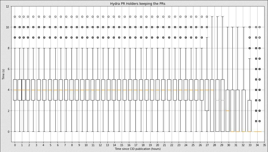Click the x-axis tick label 35
This screenshot has width=268, height=152.
tap(264, 145)
